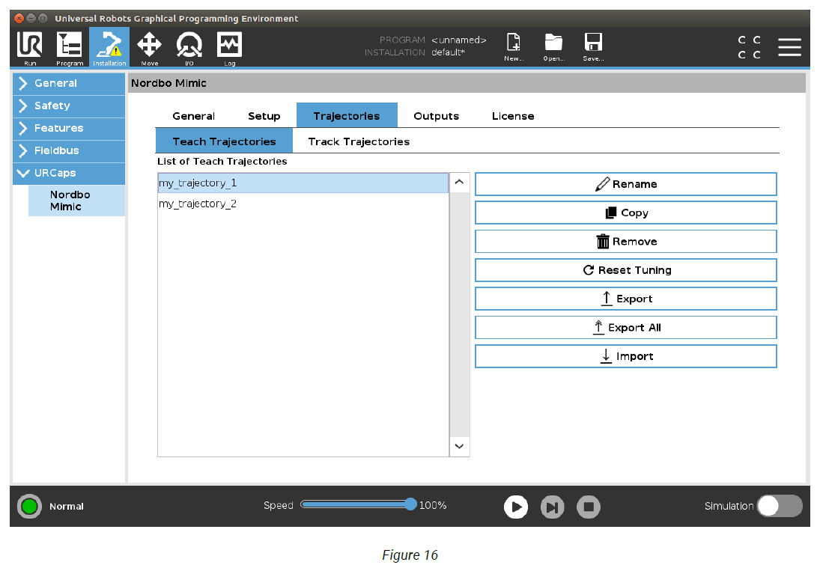Click the Speed slider handle
823x568 pixels.
[410, 504]
